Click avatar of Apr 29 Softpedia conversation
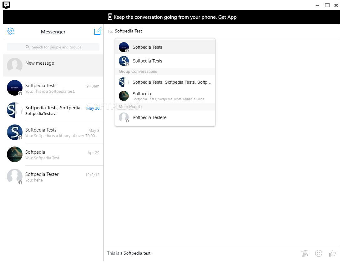 click(x=15, y=154)
